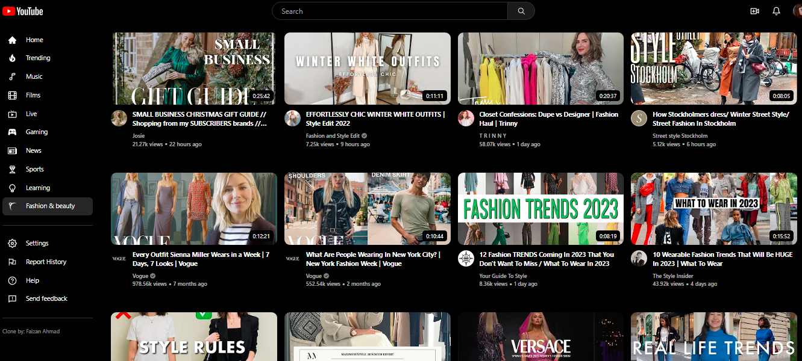The height and width of the screenshot is (361, 802).
Task: Play the Fashion Trends 2023 thumbnail
Action: pyautogui.click(x=541, y=209)
